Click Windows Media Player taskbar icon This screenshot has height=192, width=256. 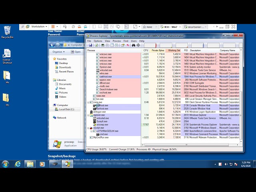[x=42, y=164]
